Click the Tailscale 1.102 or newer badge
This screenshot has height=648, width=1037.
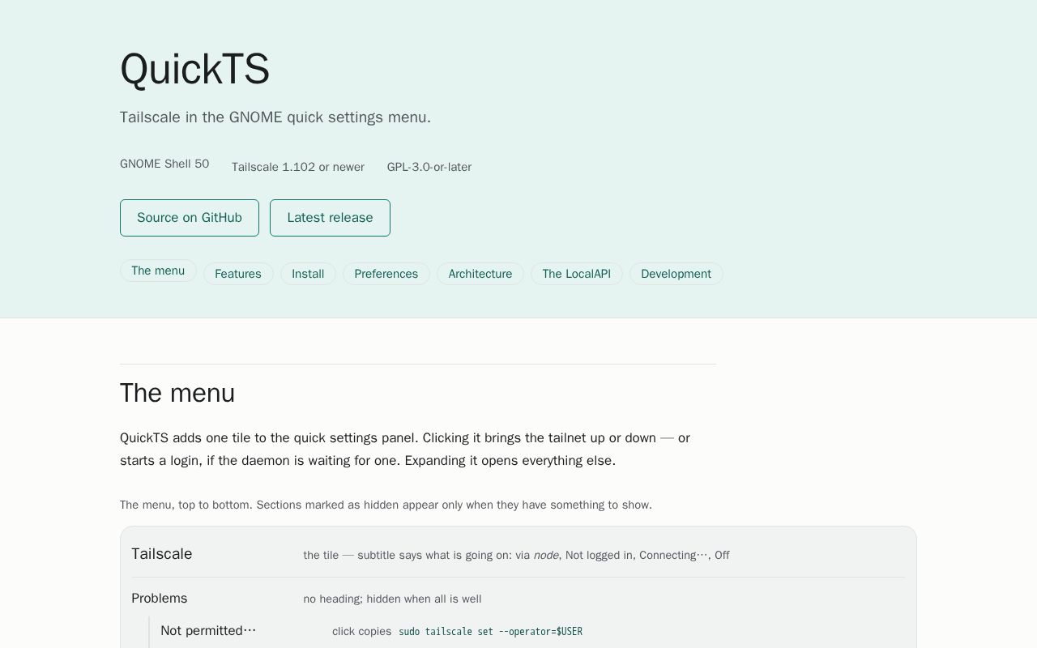[298, 167]
